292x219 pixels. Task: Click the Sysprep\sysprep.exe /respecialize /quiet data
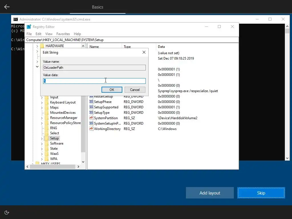point(188,91)
